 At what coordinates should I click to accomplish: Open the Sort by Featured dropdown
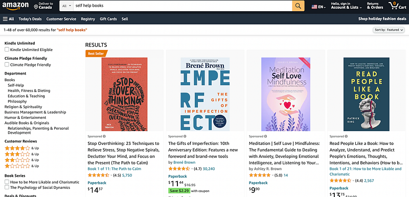coord(389,30)
